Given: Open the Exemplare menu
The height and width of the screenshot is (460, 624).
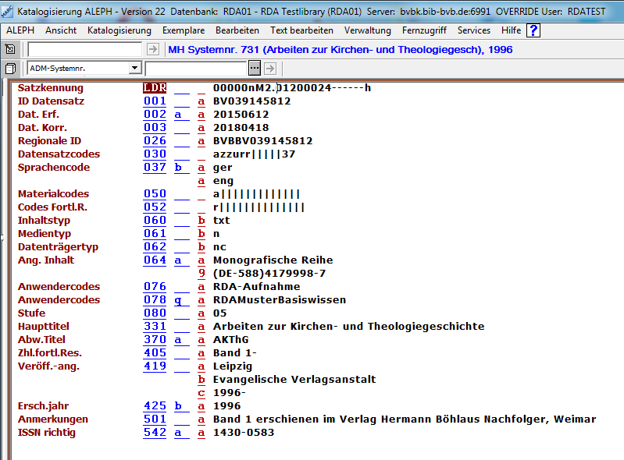Looking at the screenshot, I should [x=184, y=30].
